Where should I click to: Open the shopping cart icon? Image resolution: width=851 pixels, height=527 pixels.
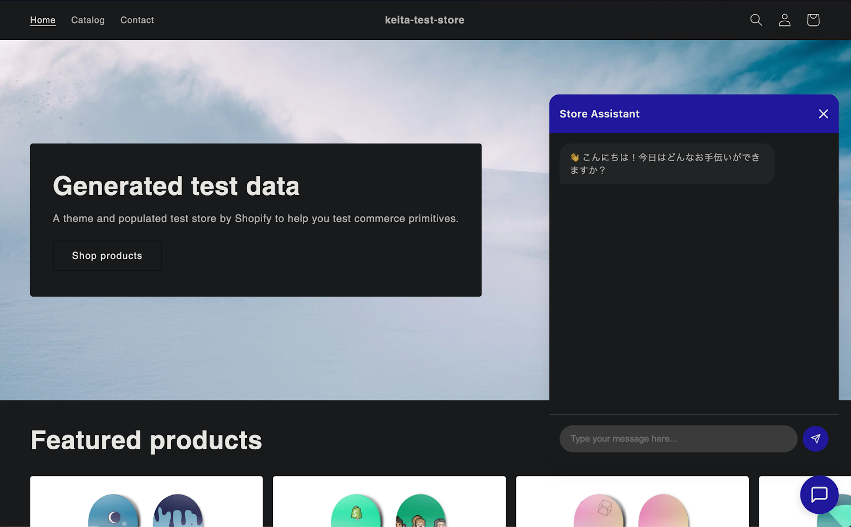813,20
